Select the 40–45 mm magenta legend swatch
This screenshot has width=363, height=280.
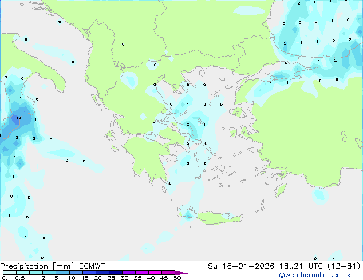pyautogui.click(x=155, y=273)
